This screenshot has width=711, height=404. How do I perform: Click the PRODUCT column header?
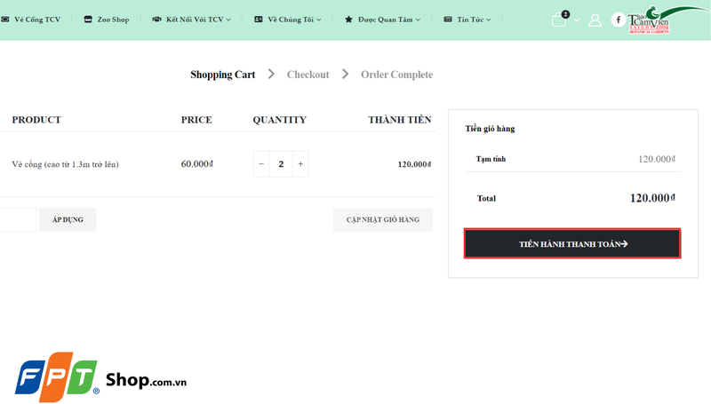pos(36,120)
